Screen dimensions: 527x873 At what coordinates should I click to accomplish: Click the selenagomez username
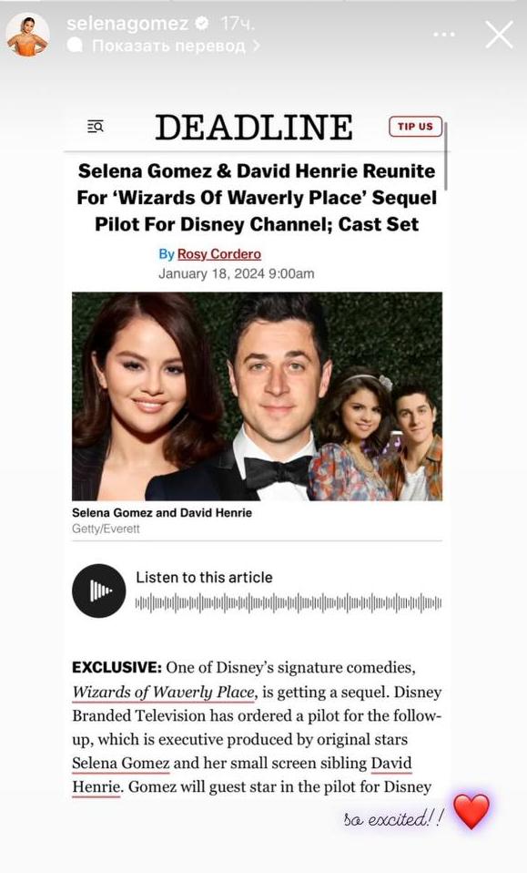point(127,24)
